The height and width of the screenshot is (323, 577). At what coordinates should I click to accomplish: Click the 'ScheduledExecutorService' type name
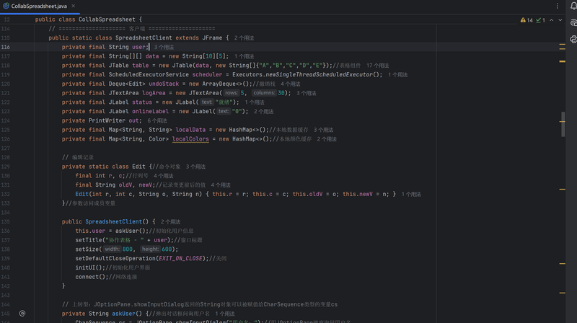point(149,75)
